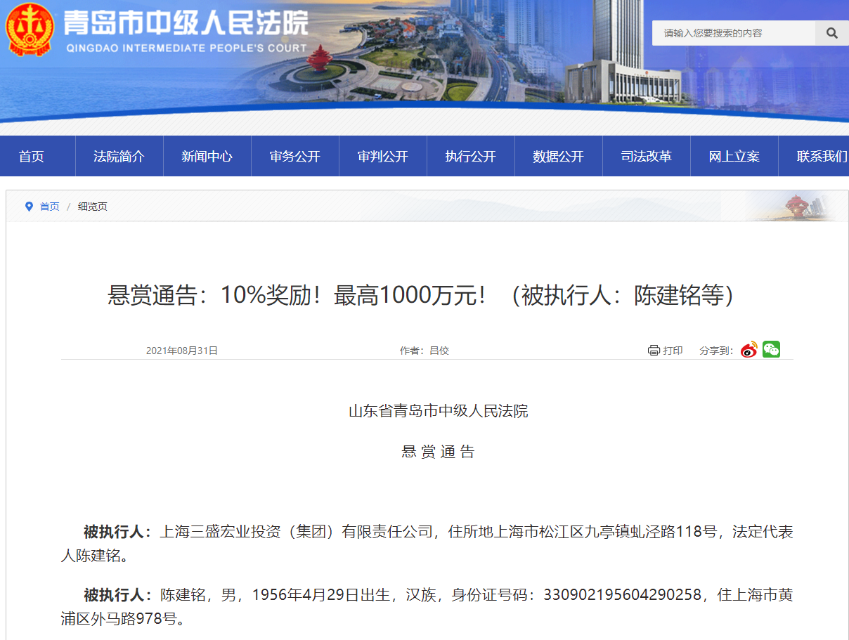Screen dimensions: 849x640
Task: Click the location pin icon in breadcrumb
Action: (x=29, y=207)
